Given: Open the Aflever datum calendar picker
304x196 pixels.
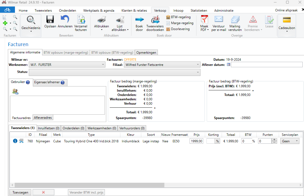Looking at the screenshot, I should [x=228, y=65].
